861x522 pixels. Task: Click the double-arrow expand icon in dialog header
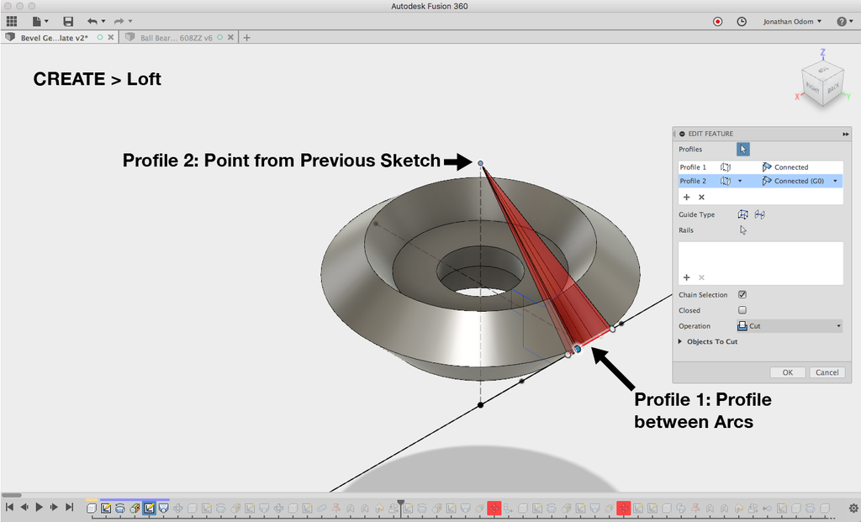coord(846,134)
